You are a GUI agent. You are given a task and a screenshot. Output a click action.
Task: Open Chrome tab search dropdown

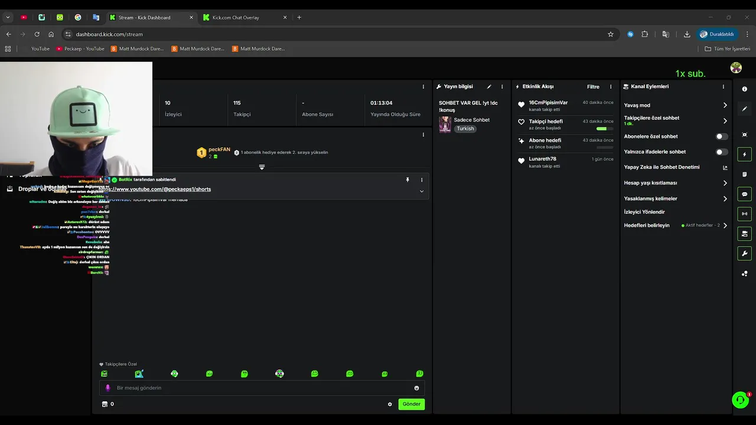click(8, 18)
